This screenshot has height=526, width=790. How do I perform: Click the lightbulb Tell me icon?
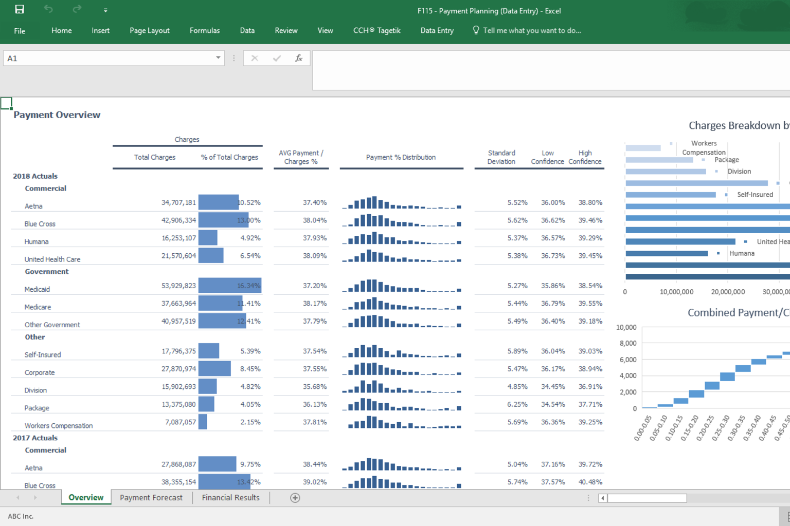[x=476, y=30]
